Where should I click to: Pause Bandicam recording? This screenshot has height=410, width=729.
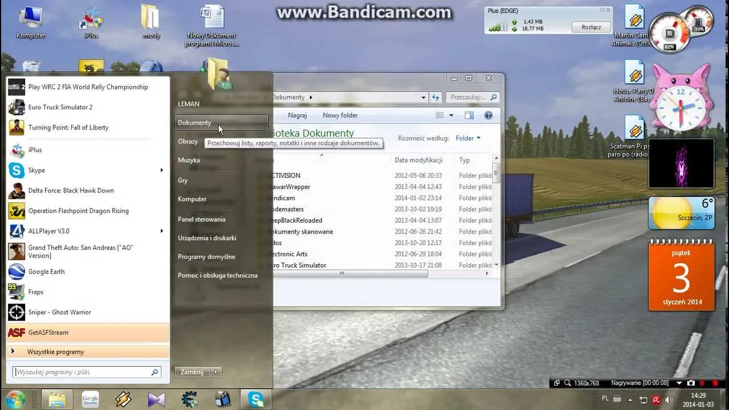point(701,383)
